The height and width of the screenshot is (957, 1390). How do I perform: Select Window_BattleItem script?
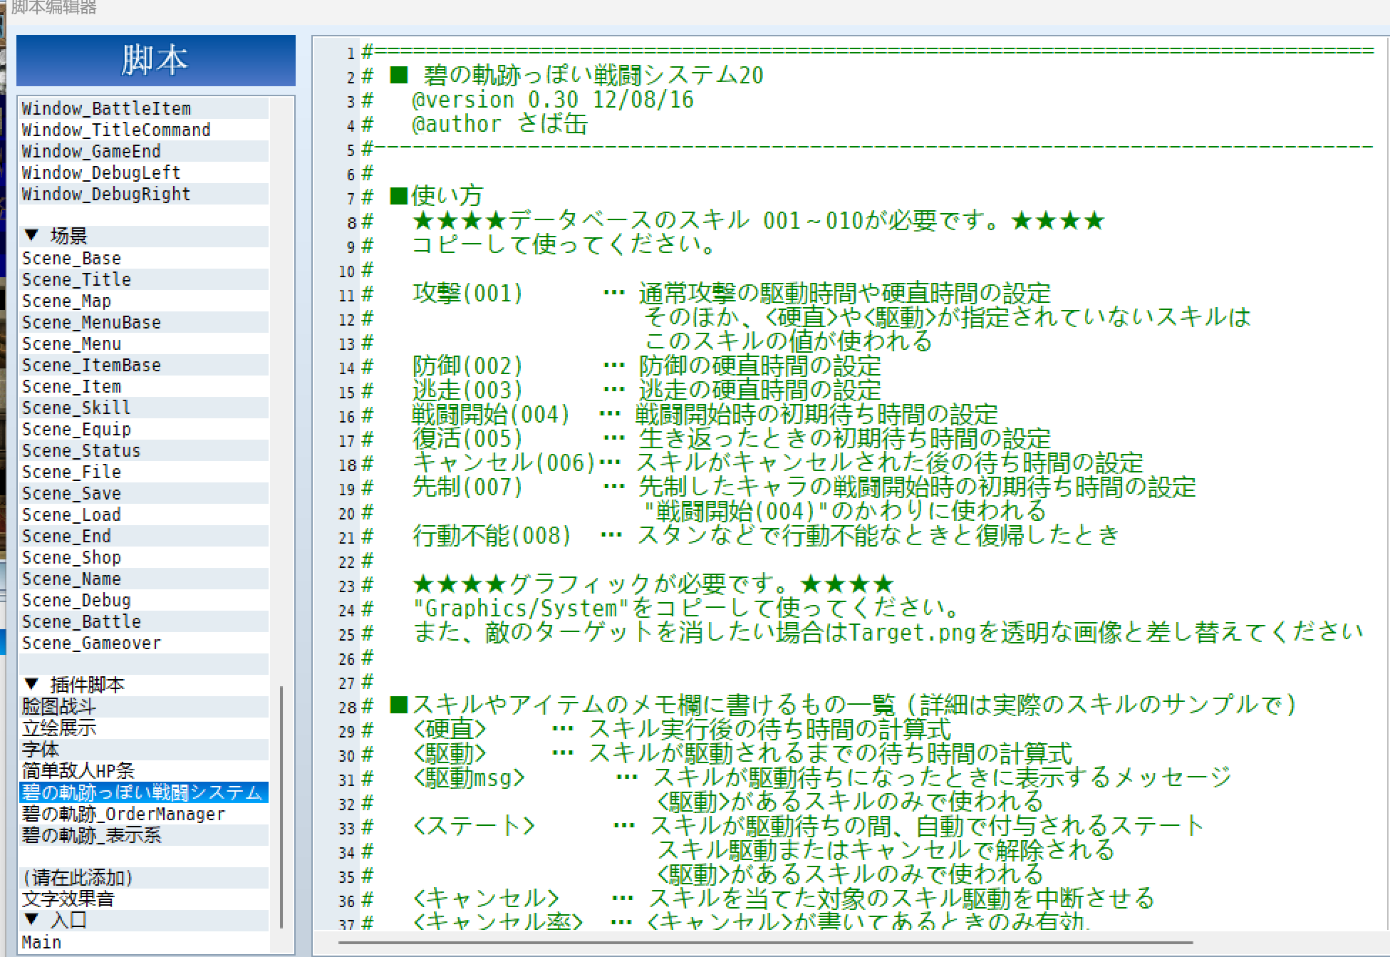pyautogui.click(x=144, y=108)
